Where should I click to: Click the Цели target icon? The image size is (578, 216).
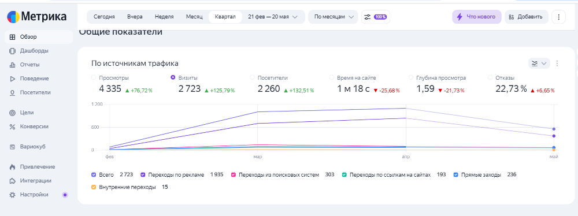point(12,113)
